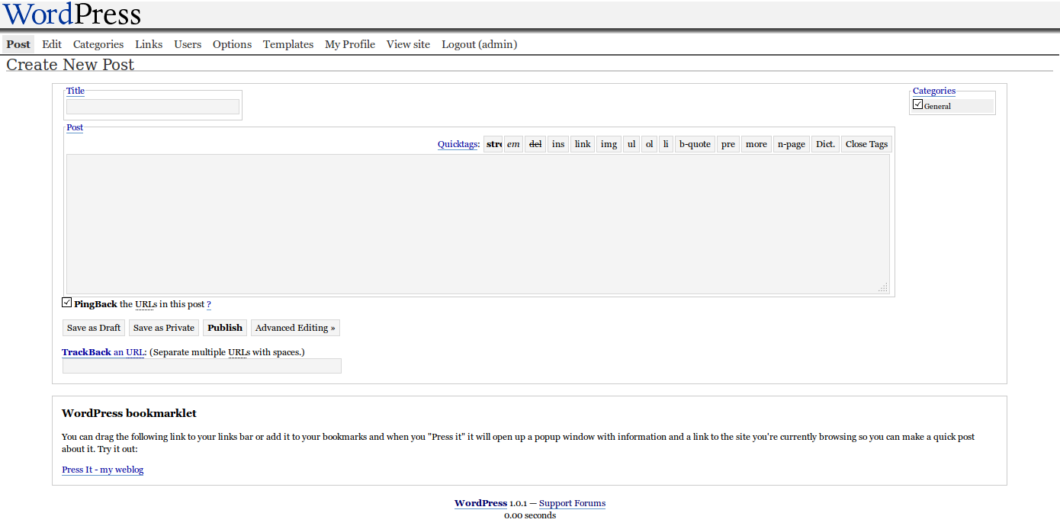Expand Advanced Editing options

coord(295,328)
